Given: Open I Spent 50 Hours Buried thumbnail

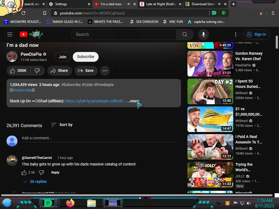Looking at the screenshot, I should [x=210, y=91].
